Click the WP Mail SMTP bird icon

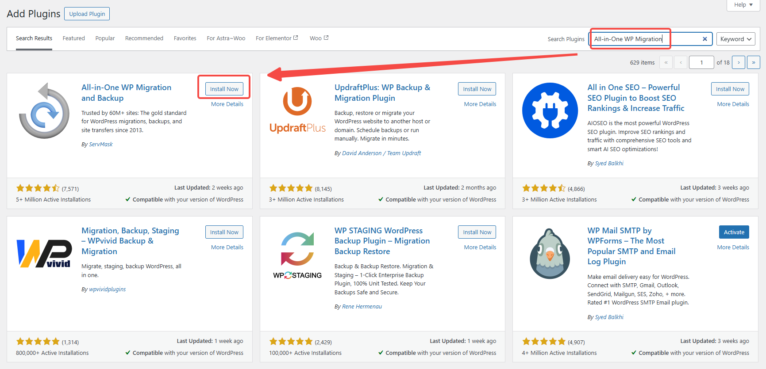coord(550,254)
